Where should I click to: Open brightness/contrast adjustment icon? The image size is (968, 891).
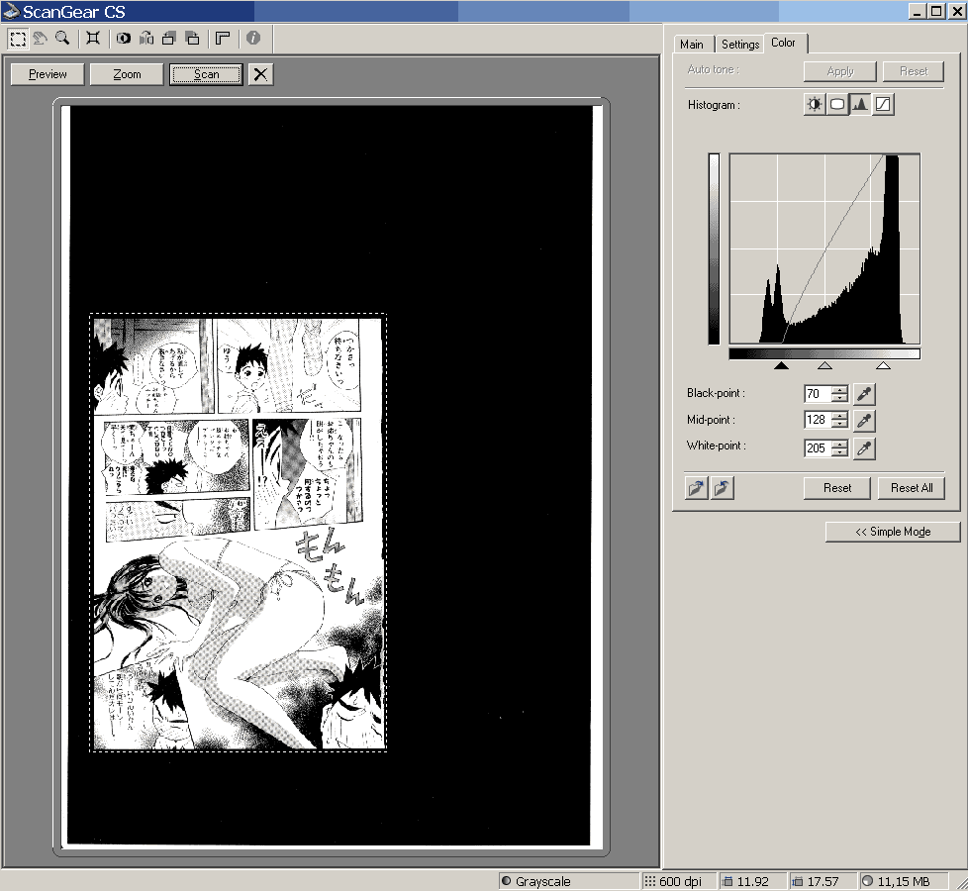(815, 104)
